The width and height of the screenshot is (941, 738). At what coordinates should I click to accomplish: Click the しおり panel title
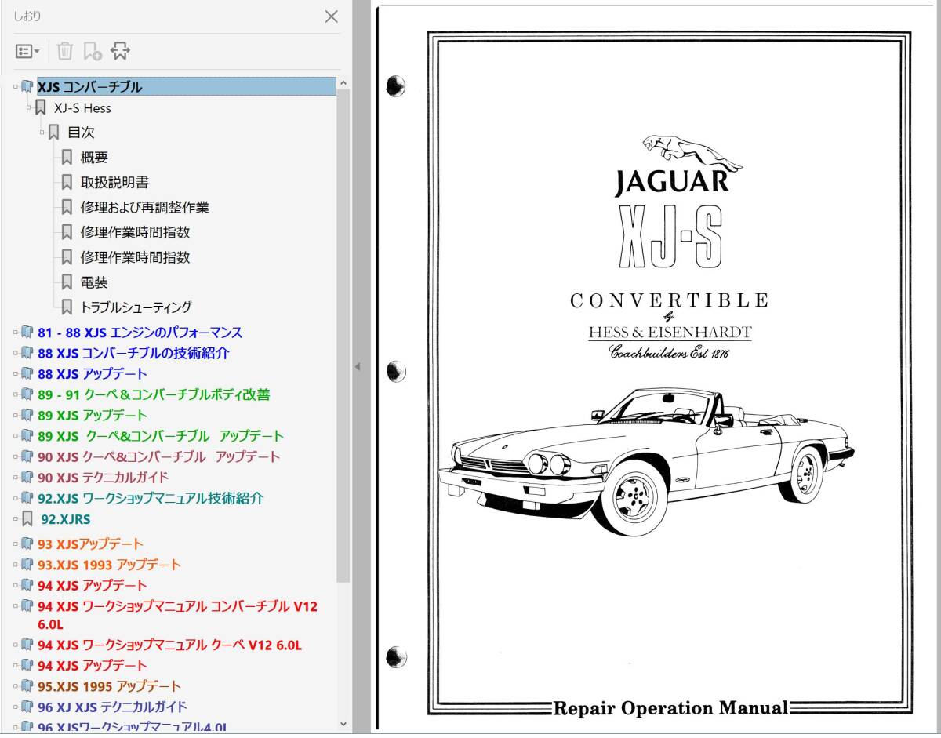coord(27,16)
